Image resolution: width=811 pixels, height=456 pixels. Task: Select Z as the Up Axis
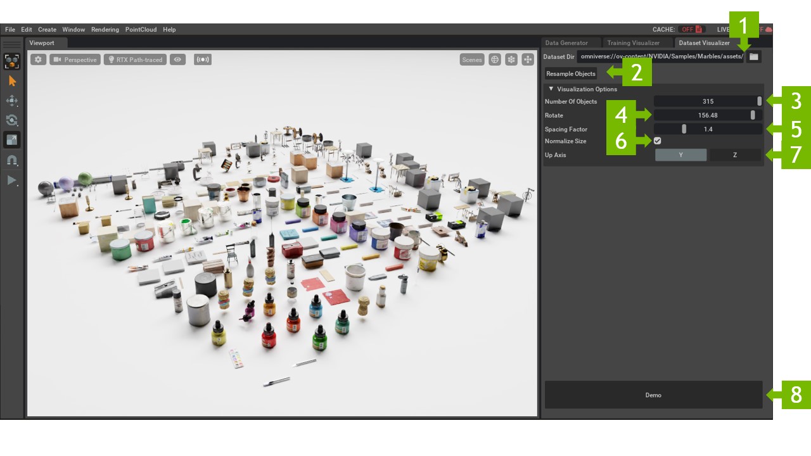tap(735, 155)
